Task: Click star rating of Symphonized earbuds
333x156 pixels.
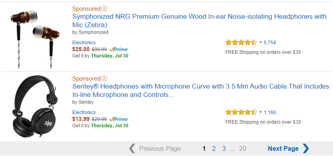Action: coord(241,43)
